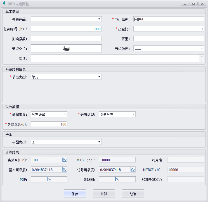Click the 容量 input field
This screenshot has width=208, height=202.
point(169,39)
